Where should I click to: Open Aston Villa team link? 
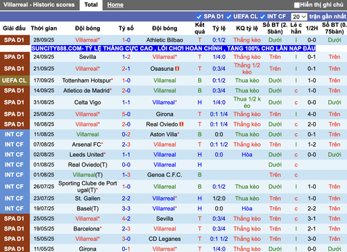164,134
